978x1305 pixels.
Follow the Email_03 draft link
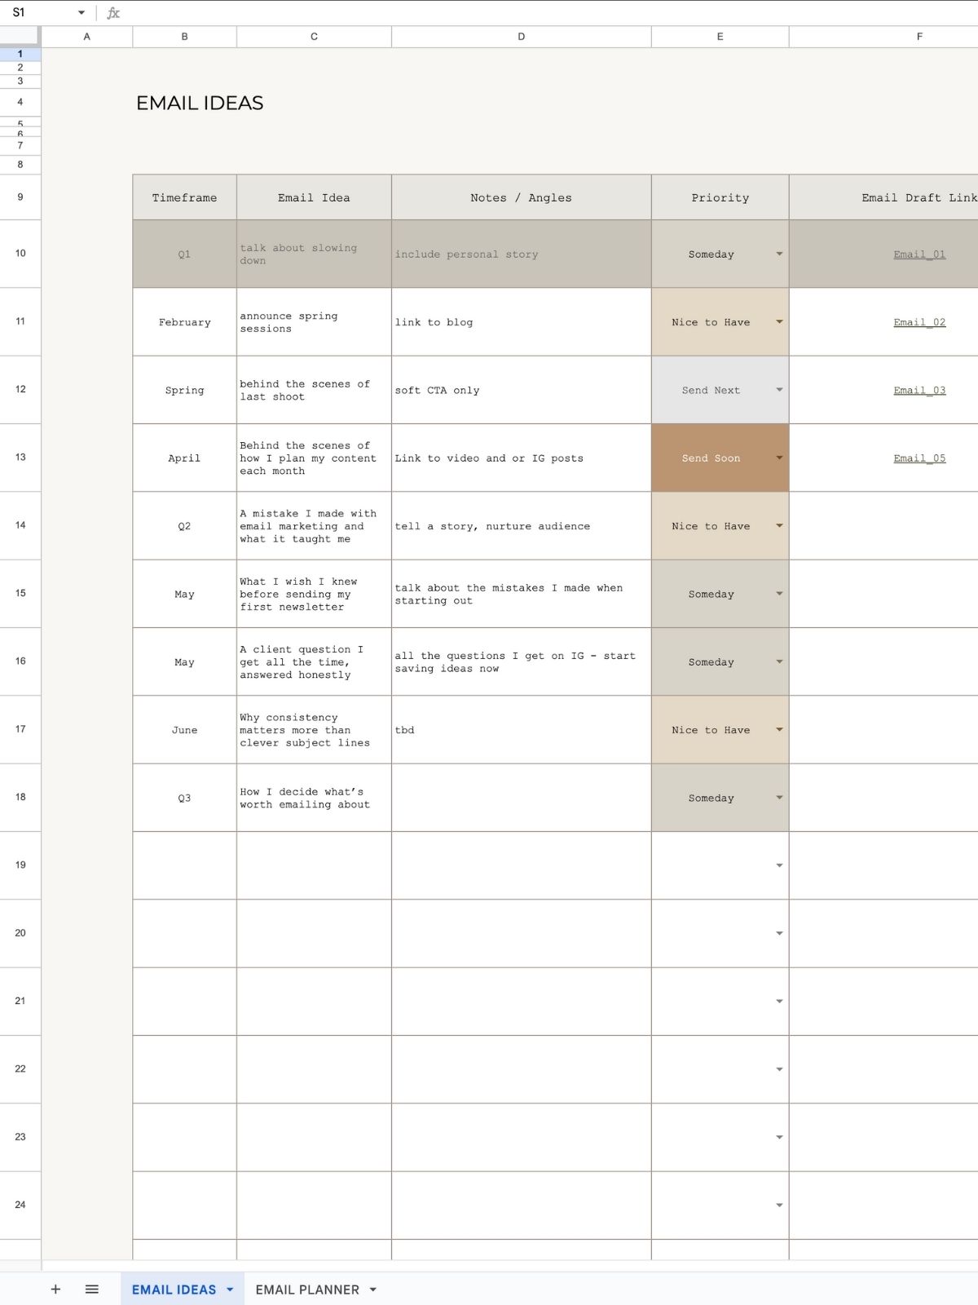919,390
